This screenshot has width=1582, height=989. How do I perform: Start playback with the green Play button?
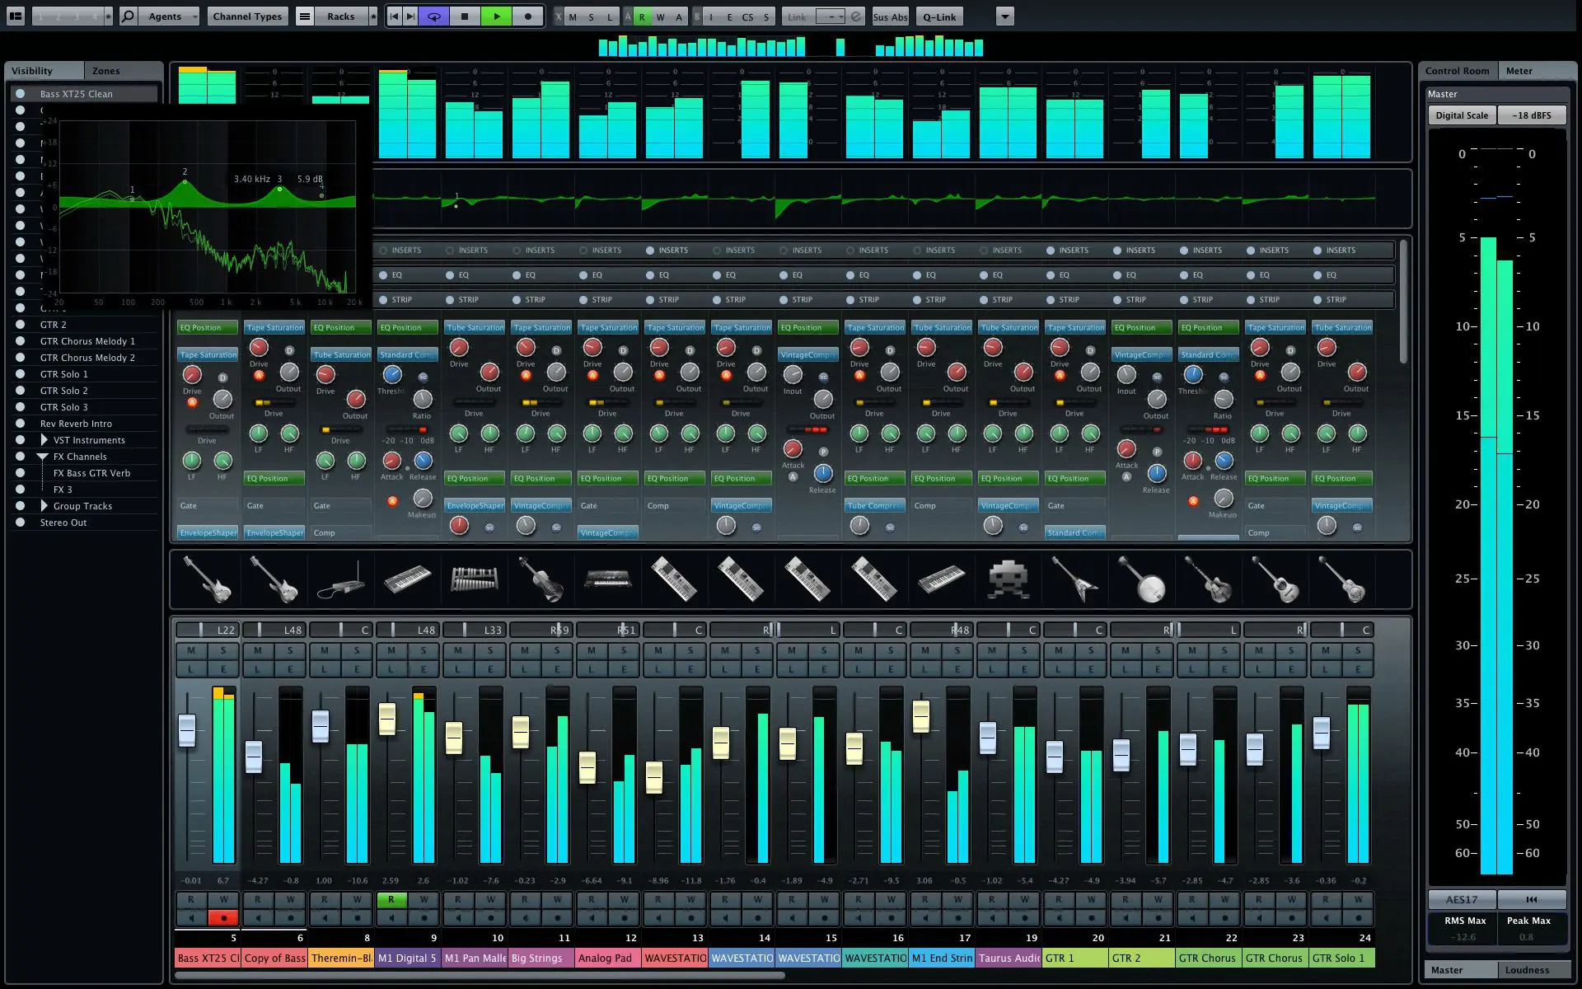(496, 16)
